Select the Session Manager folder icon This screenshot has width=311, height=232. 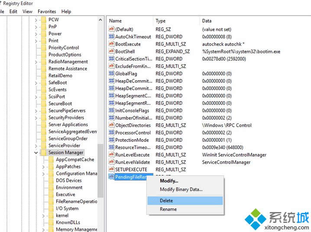(43, 153)
